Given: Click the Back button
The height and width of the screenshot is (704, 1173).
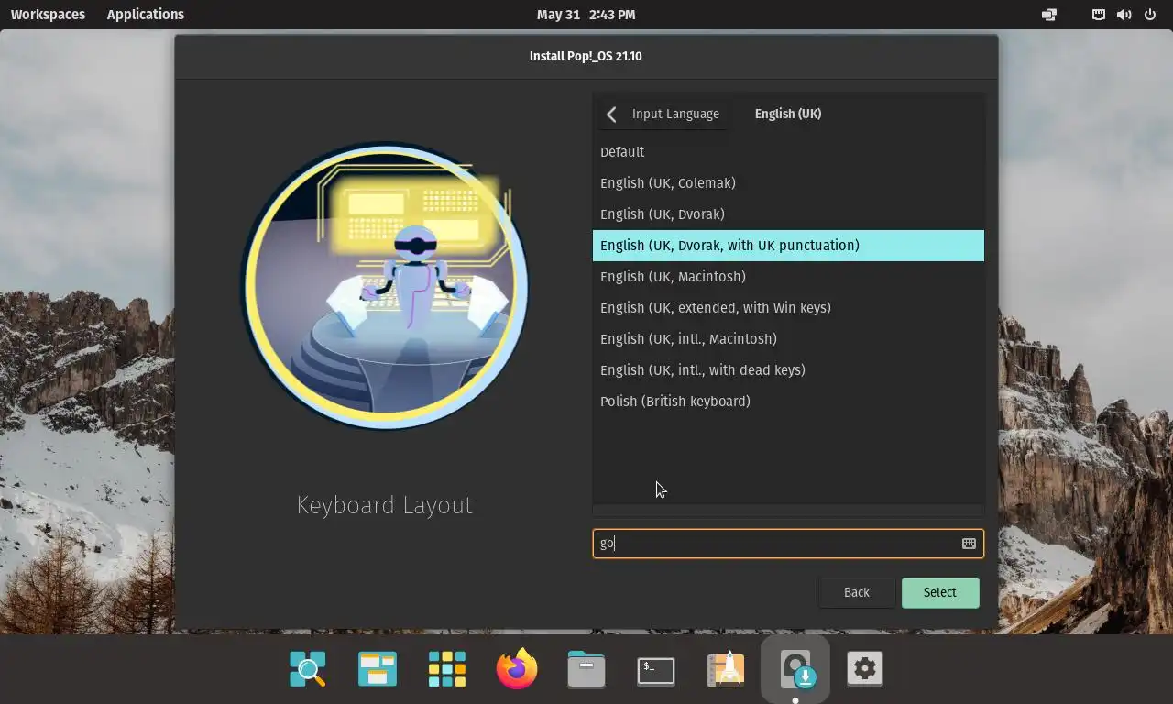Looking at the screenshot, I should tap(857, 593).
